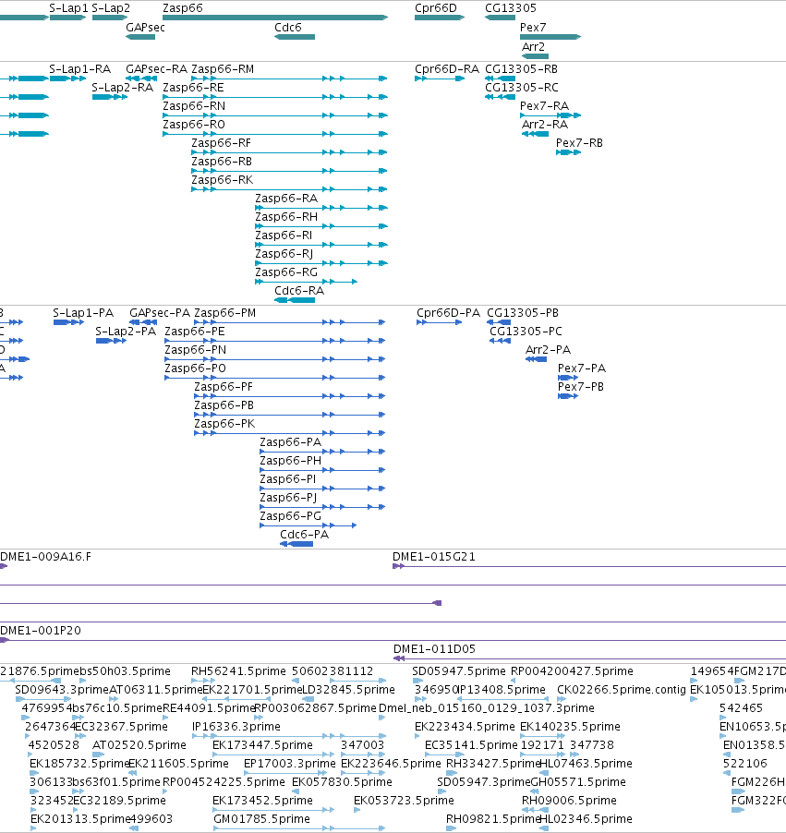Image resolution: width=786 pixels, height=833 pixels.
Task: Select transcript S-Lap2-RA
Action: point(122,87)
